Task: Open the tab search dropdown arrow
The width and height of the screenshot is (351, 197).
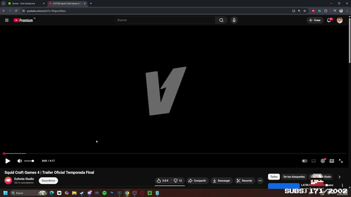Action: tap(3, 4)
